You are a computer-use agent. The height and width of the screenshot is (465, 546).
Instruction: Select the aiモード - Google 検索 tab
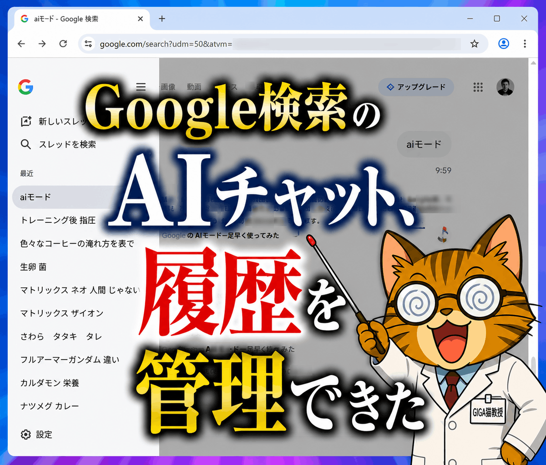click(x=82, y=19)
